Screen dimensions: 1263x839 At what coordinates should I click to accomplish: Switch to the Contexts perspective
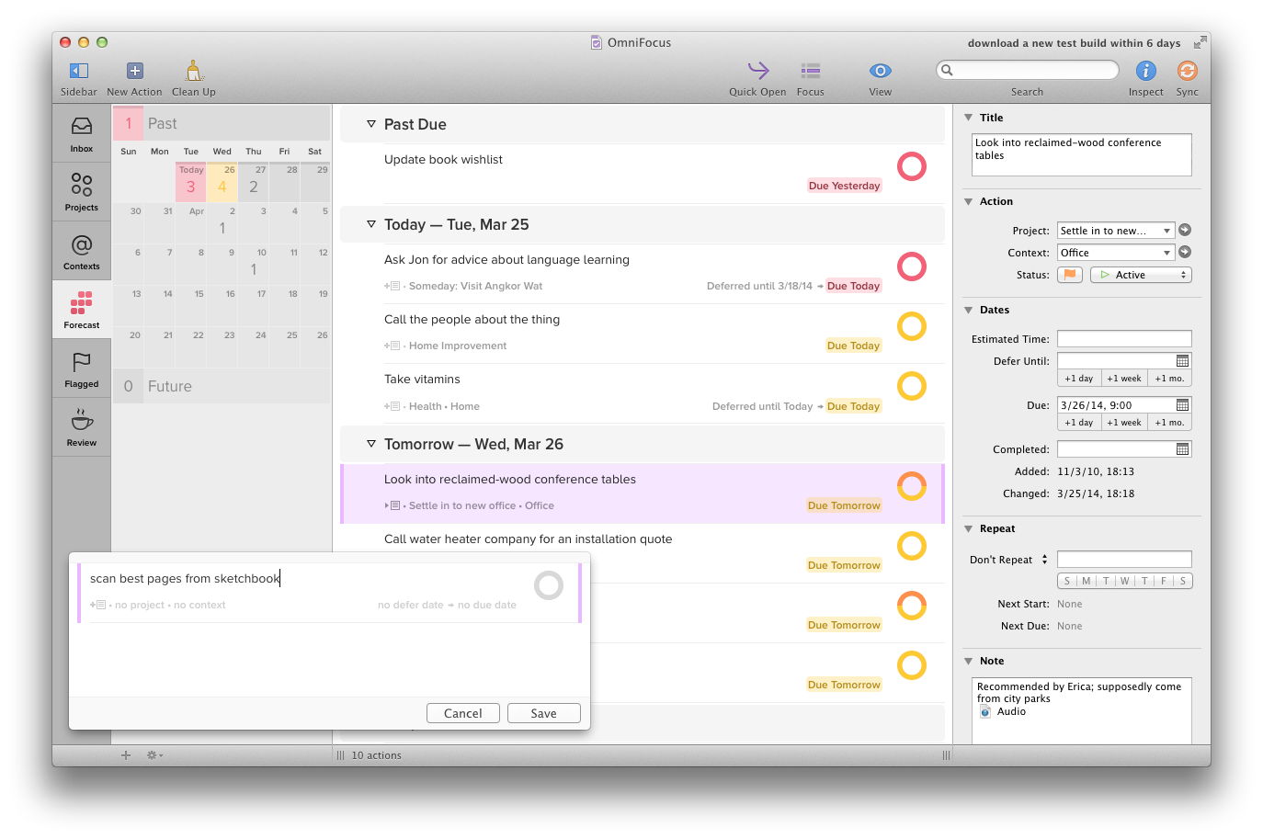click(82, 251)
